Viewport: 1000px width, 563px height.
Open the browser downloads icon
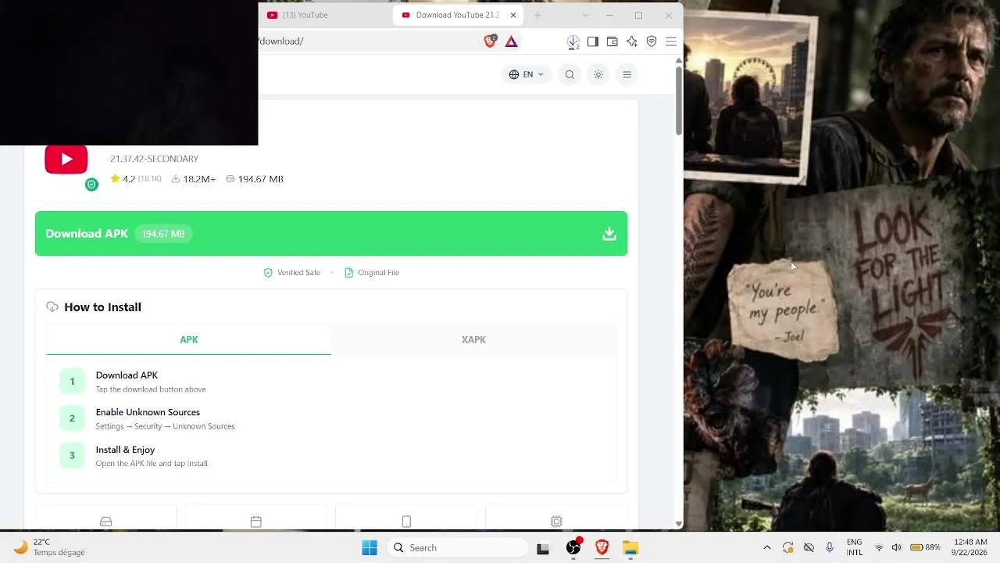point(573,41)
